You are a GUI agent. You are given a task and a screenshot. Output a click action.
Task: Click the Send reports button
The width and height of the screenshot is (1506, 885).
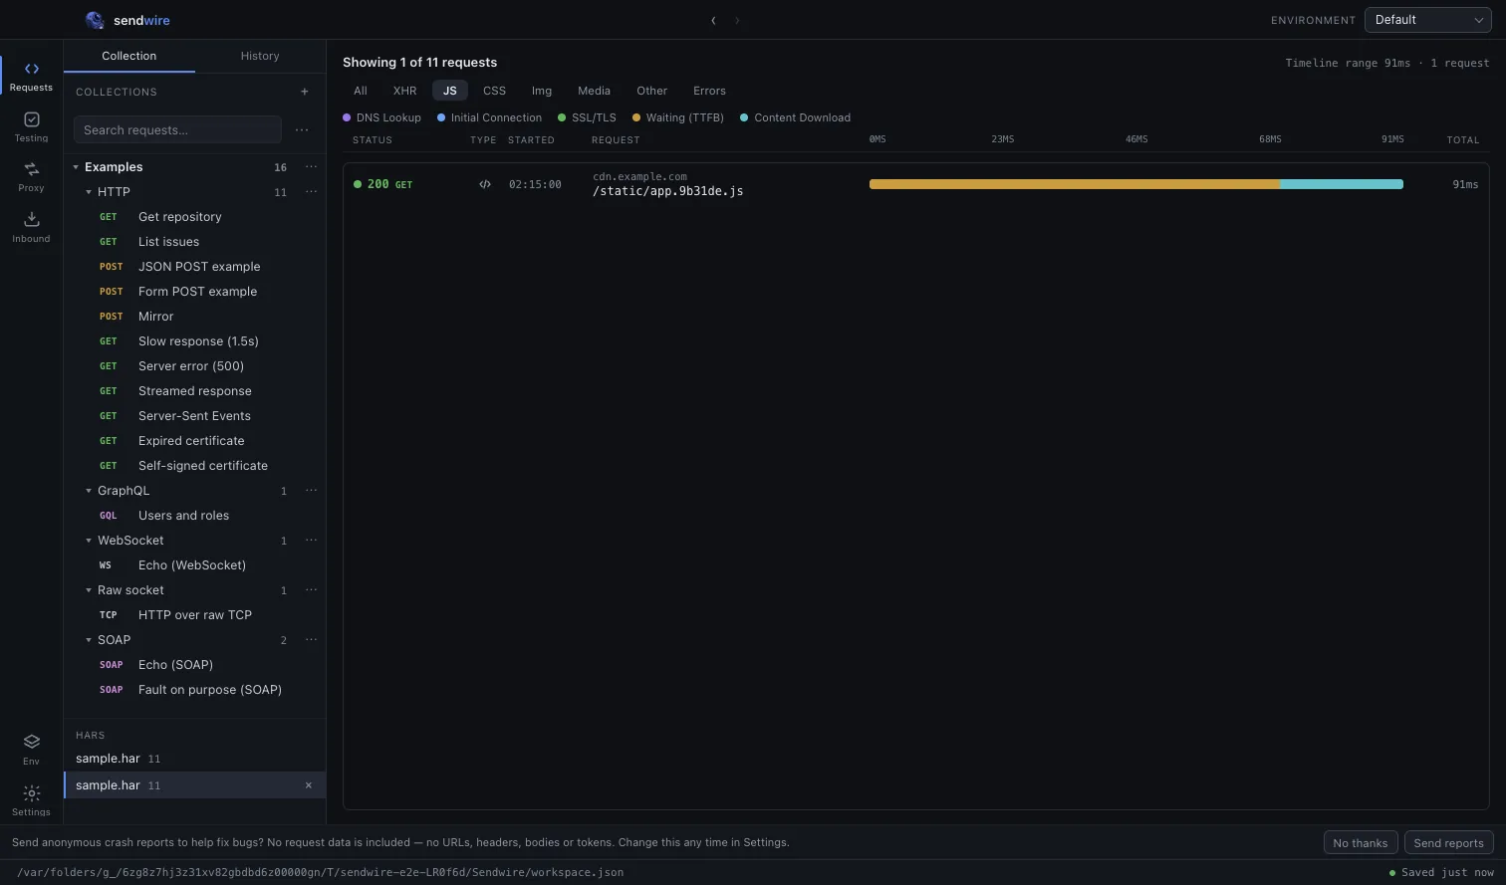1448,842
